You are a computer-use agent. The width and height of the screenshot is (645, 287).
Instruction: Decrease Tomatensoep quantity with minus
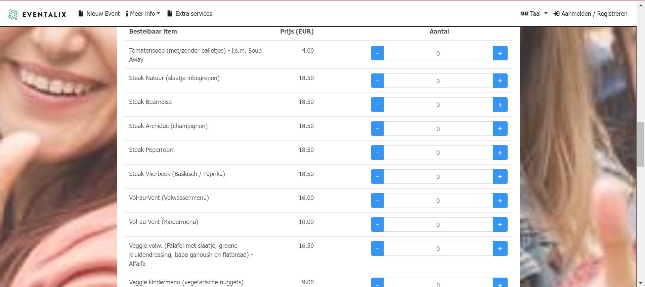(377, 53)
